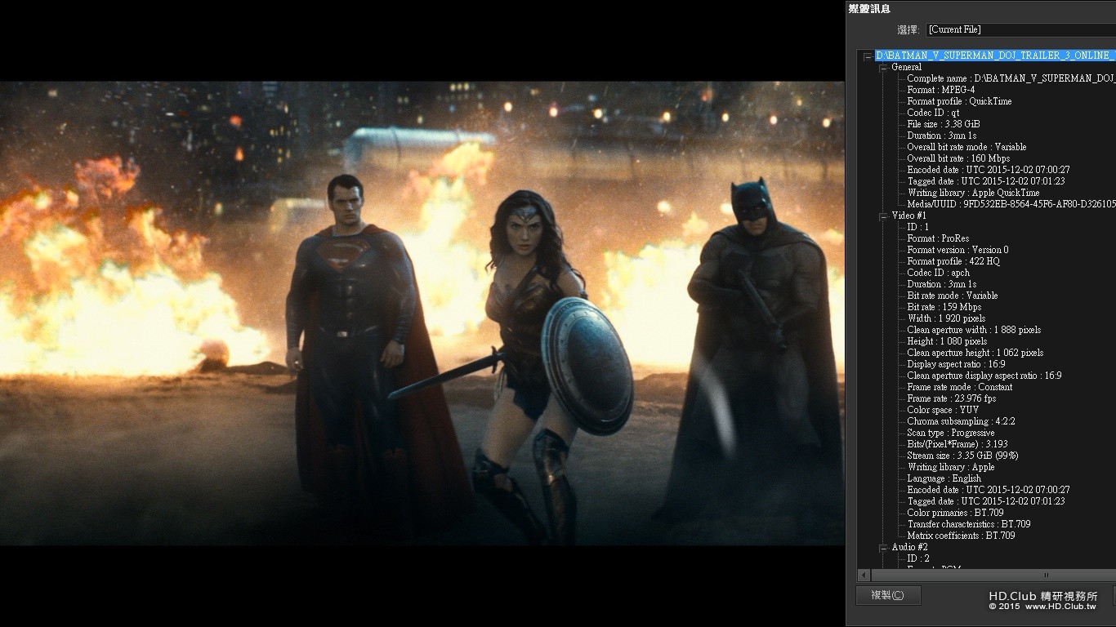The width and height of the screenshot is (1116, 627).
Task: Collapse the Audio #2 tree section
Action: 884,547
